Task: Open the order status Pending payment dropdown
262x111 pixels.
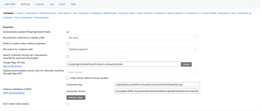Action: point(132,49)
